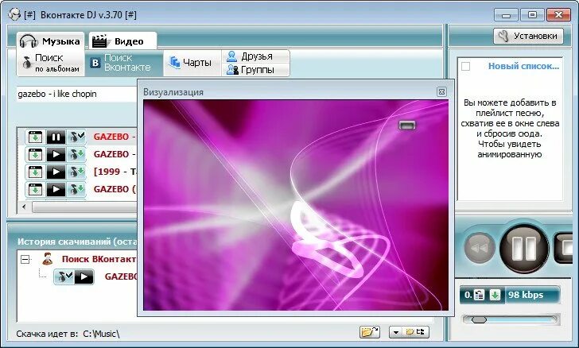The height and width of the screenshot is (348, 579).
Task: Open the Чарты section
Action: coord(192,63)
